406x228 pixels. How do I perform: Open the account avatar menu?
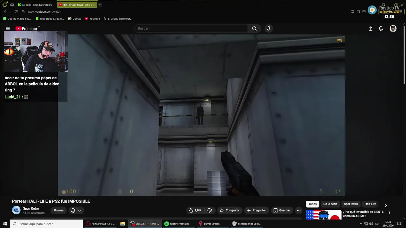[393, 28]
